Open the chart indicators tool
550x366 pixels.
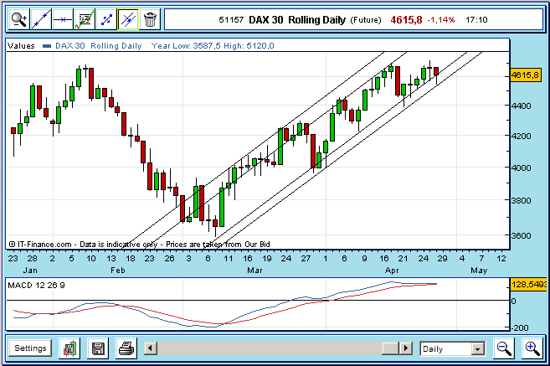pyautogui.click(x=85, y=18)
